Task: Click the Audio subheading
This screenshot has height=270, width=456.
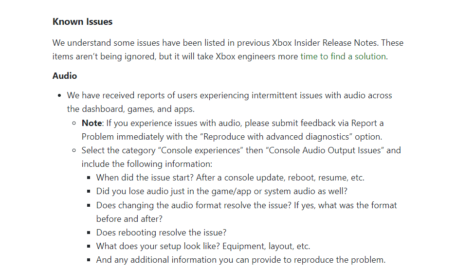Action: (x=65, y=76)
